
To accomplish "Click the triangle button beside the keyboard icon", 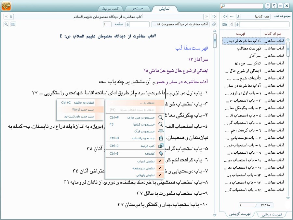I will coord(232,24).
